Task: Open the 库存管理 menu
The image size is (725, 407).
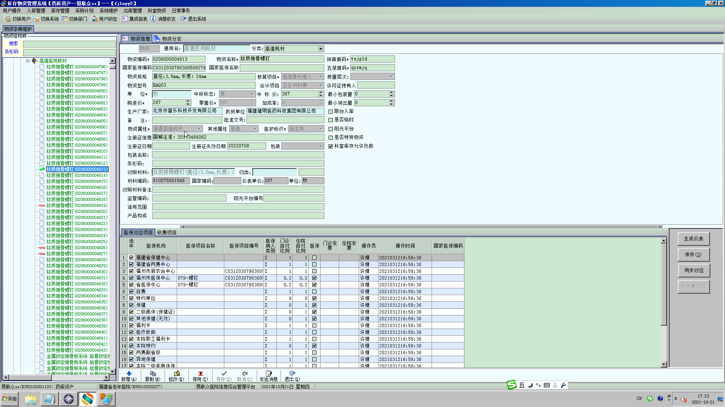Action: click(60, 11)
